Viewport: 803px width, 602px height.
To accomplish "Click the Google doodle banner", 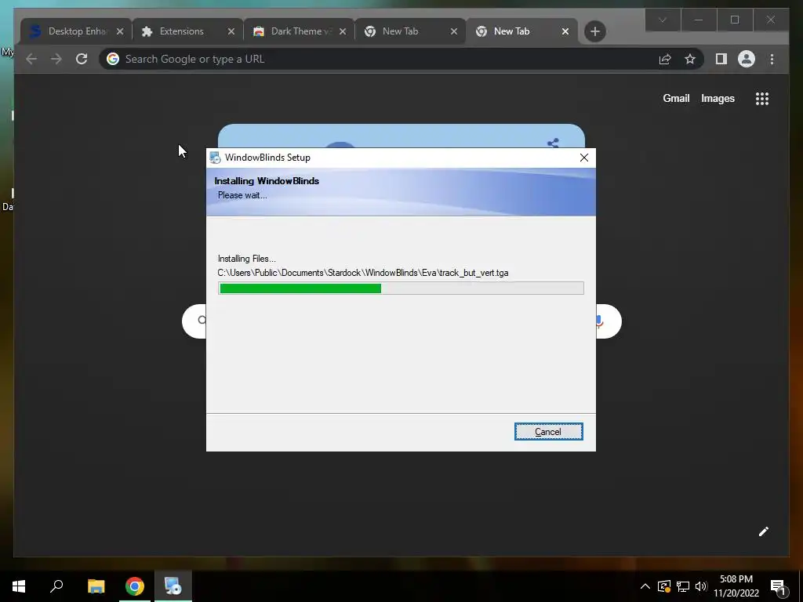I will (401, 136).
